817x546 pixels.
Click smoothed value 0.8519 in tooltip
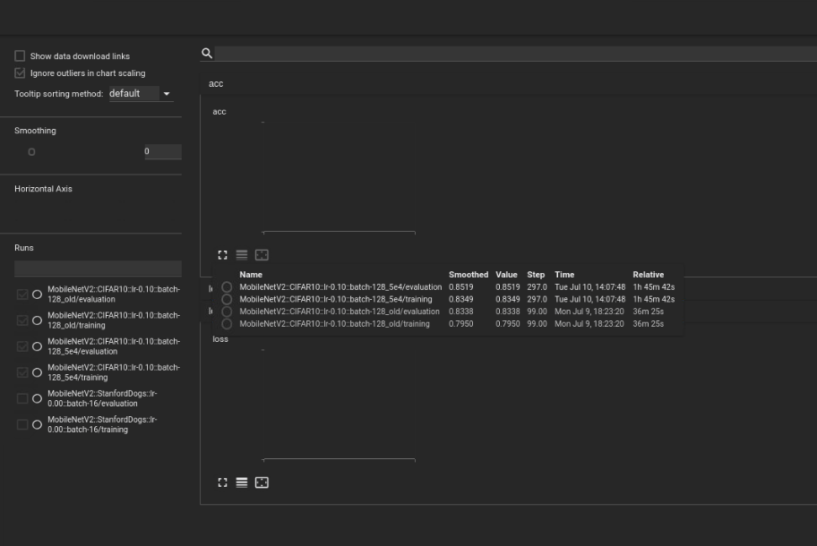click(x=461, y=286)
